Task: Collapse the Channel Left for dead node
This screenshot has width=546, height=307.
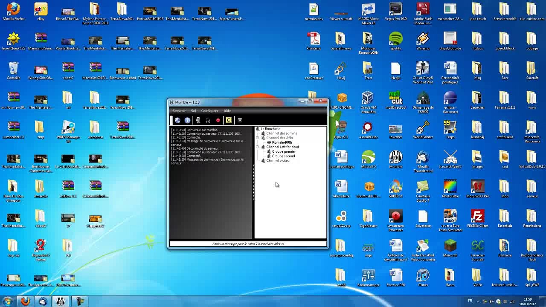Action: click(257, 147)
